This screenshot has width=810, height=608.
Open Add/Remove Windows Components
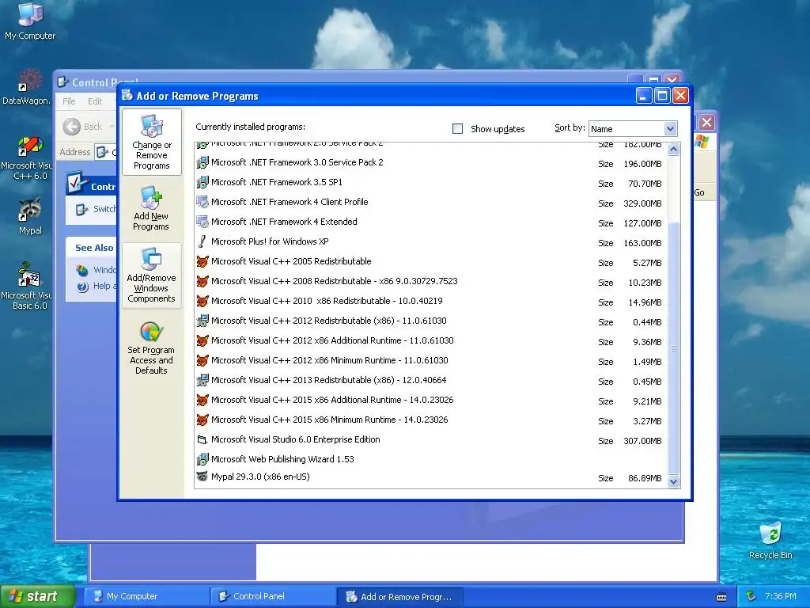click(151, 276)
